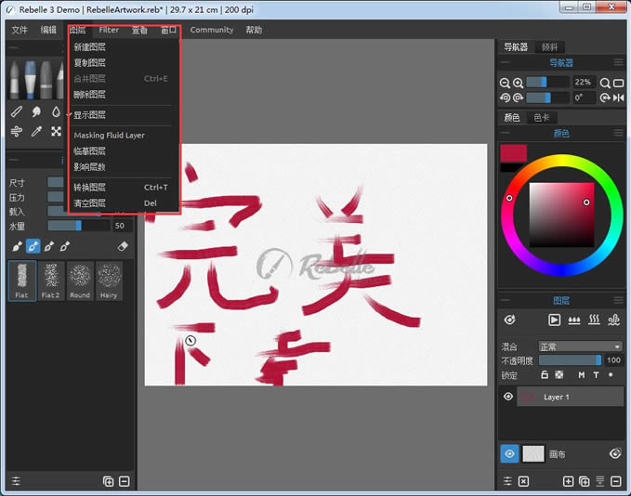Open layers panel options menu
This screenshot has height=496, width=631.
click(619, 300)
